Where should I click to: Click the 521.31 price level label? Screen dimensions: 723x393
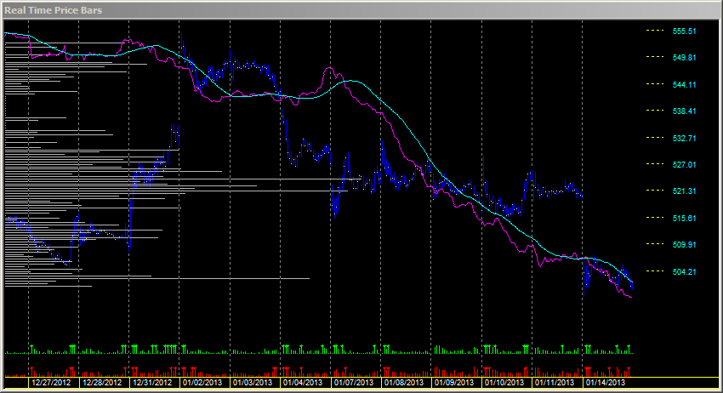point(684,191)
